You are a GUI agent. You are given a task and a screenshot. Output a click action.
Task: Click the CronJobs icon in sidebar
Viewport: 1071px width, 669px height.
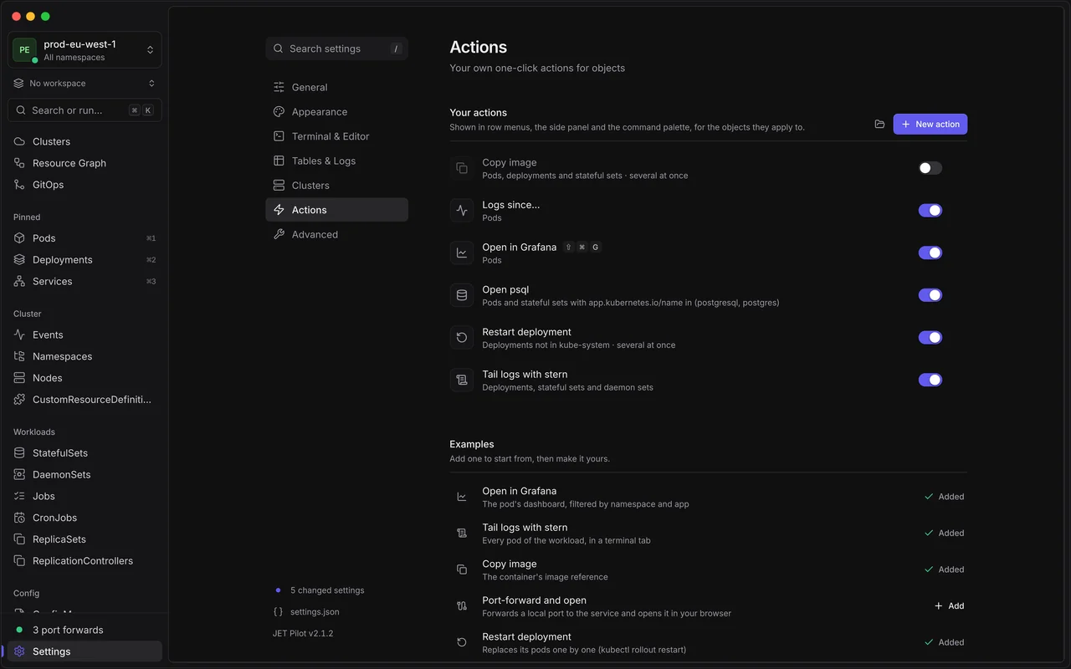[19, 518]
